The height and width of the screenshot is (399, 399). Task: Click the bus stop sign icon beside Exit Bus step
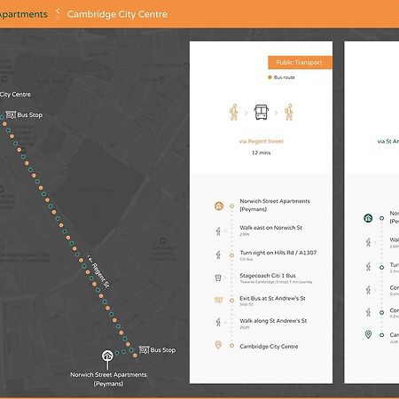pos(218,301)
